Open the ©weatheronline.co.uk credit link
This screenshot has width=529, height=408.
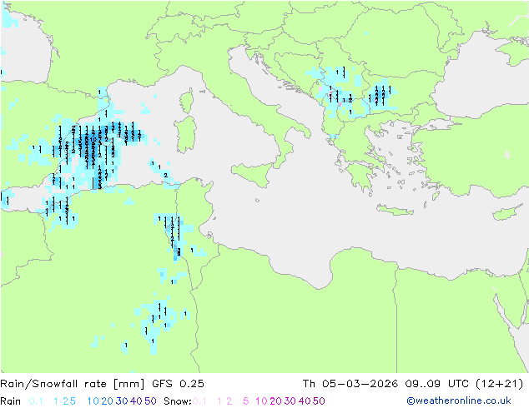[459, 401]
